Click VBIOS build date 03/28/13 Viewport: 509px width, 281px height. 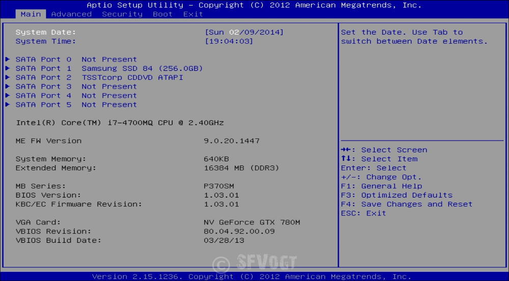224,240
